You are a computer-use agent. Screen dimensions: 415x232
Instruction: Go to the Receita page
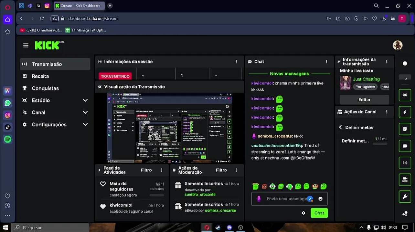point(40,76)
